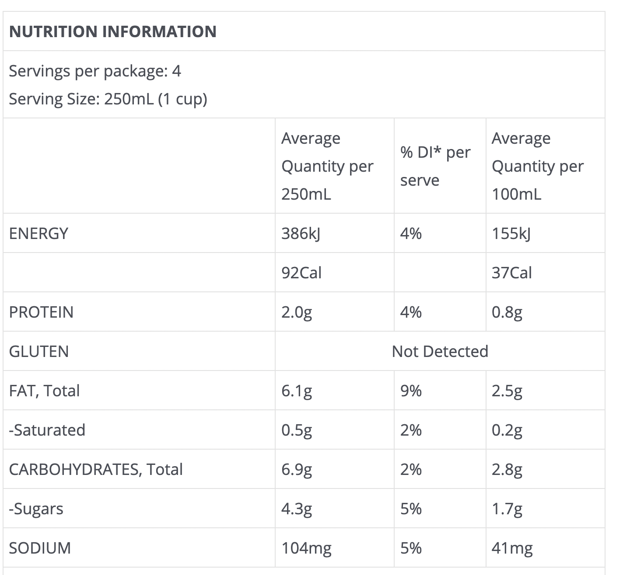Select the 0.5g saturated fat value
The image size is (637, 575).
pos(297,430)
